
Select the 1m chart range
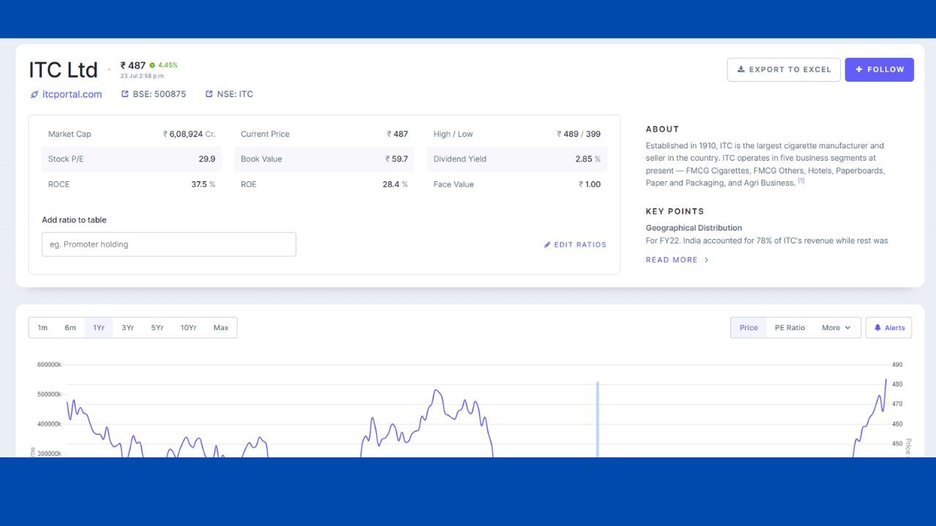coord(42,328)
